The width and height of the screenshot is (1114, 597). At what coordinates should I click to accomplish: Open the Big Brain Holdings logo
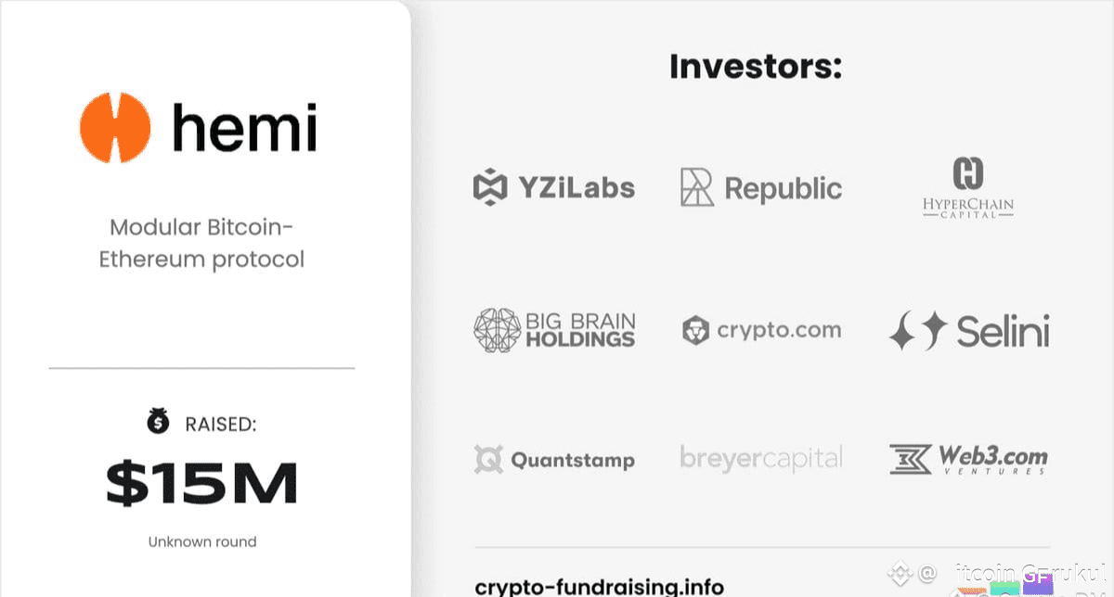click(x=554, y=331)
